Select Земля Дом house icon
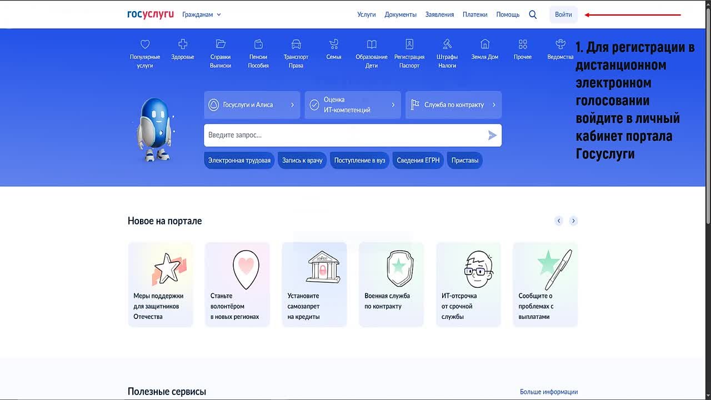 click(485, 44)
